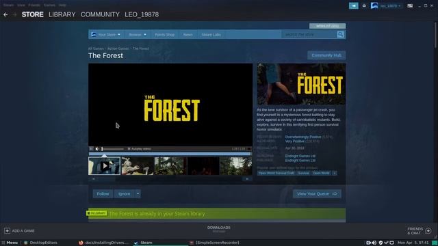The width and height of the screenshot is (438, 246).
Task: Focus the store search field
Action: (309, 35)
